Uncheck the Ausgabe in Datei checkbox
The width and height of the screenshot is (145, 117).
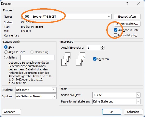[116, 30]
